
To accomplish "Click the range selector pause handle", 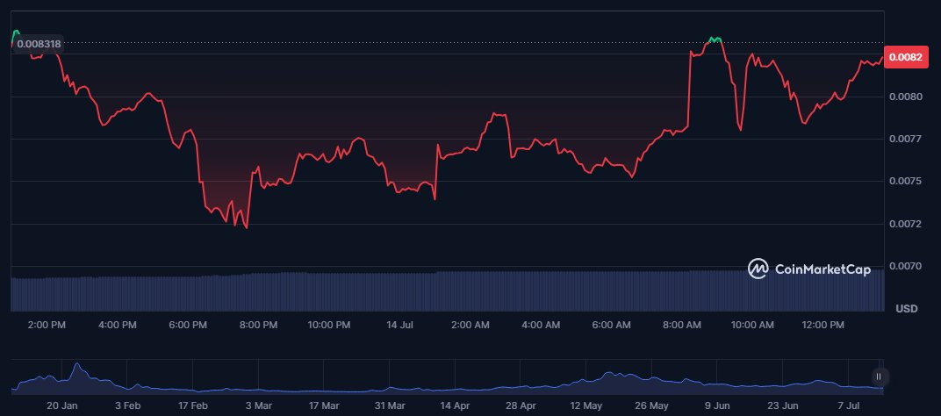I will (879, 377).
